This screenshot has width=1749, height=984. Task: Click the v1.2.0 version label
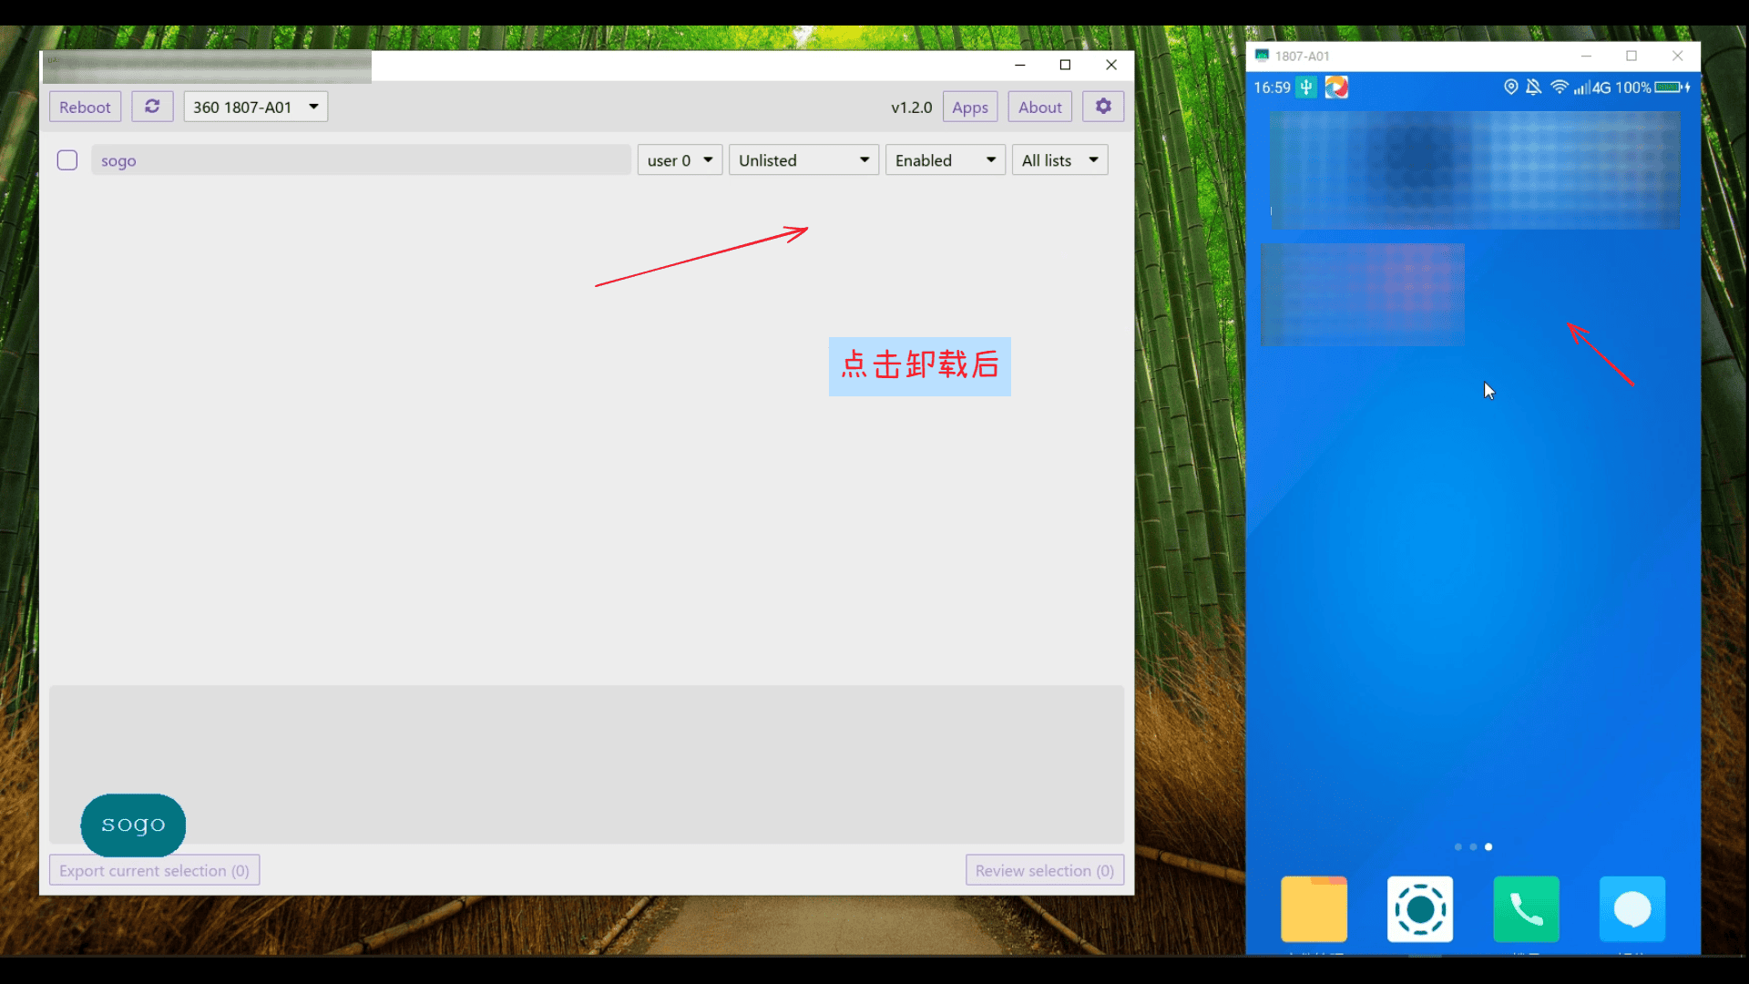912,107
